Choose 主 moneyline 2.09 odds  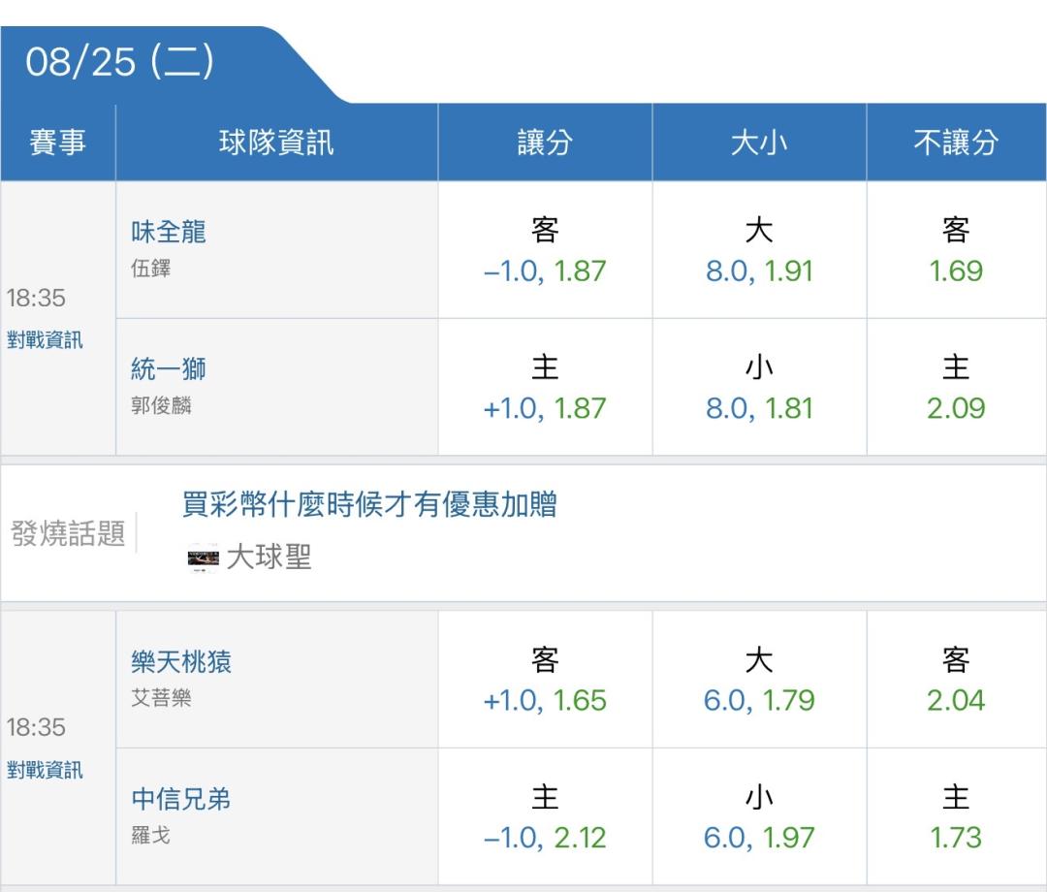[956, 387]
